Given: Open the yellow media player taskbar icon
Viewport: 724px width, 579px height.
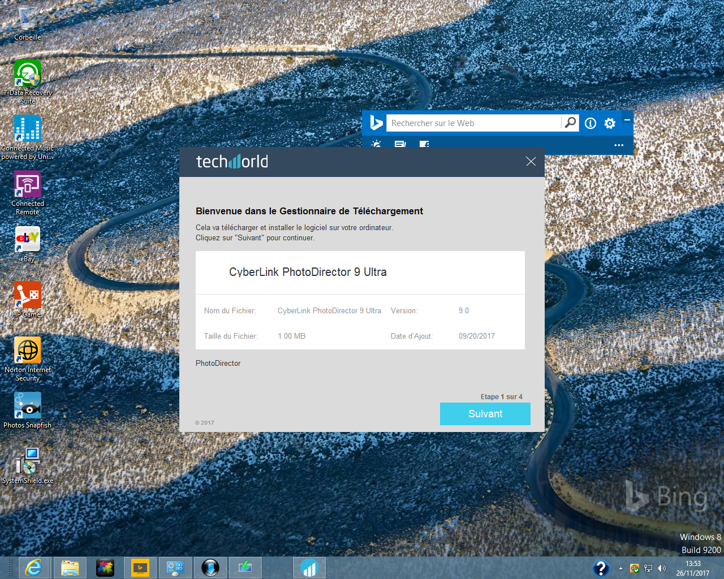Looking at the screenshot, I should tap(140, 567).
